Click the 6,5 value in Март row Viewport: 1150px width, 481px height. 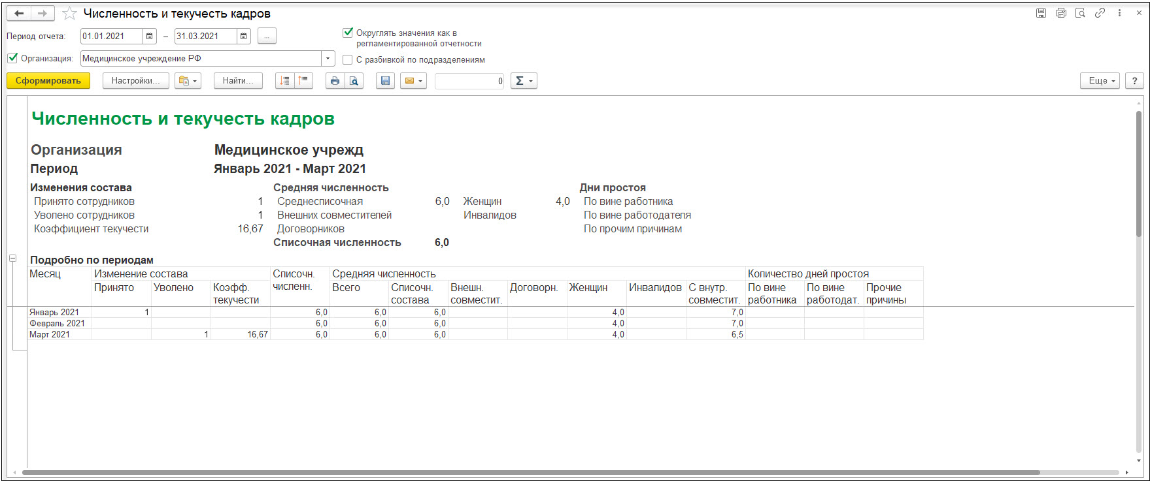coord(716,335)
